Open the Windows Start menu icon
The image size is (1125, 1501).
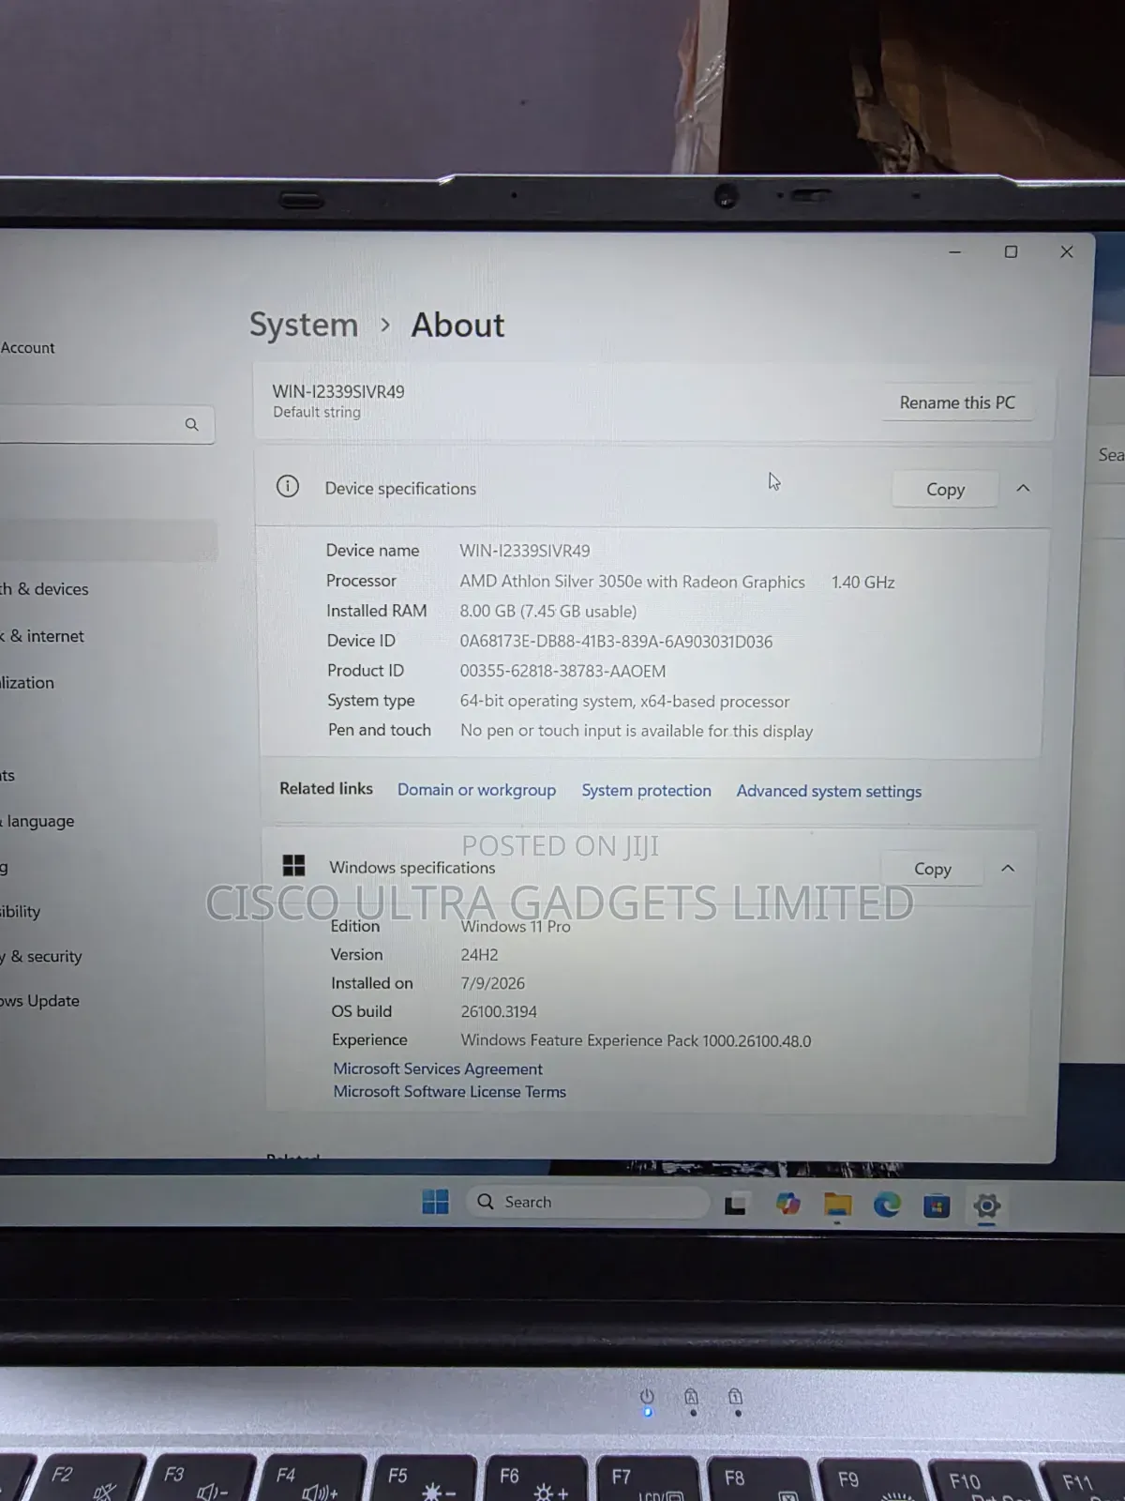[435, 1202]
